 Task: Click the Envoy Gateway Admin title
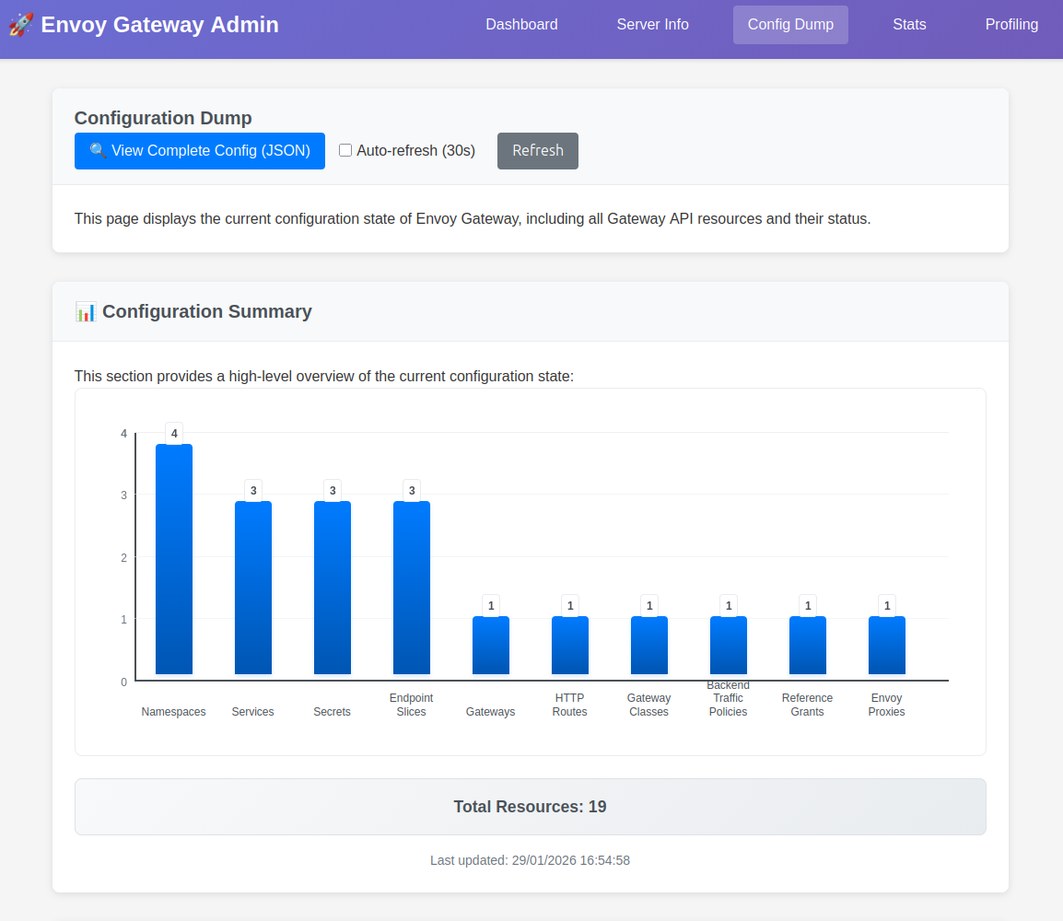click(159, 25)
